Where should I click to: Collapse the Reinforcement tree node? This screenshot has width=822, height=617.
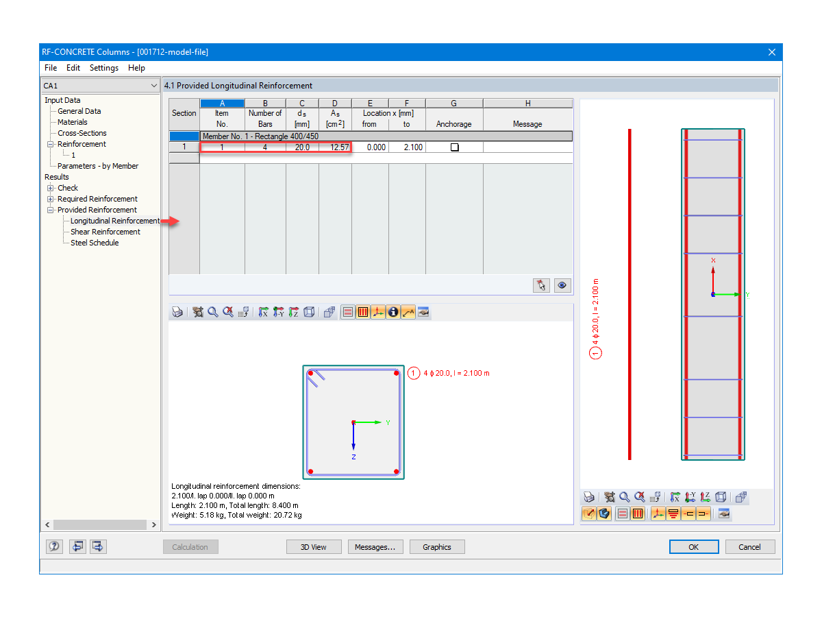click(50, 144)
